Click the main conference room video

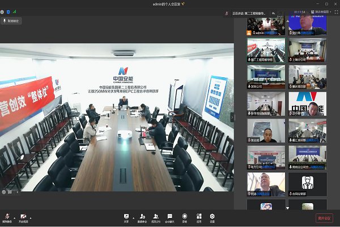click(x=117, y=117)
